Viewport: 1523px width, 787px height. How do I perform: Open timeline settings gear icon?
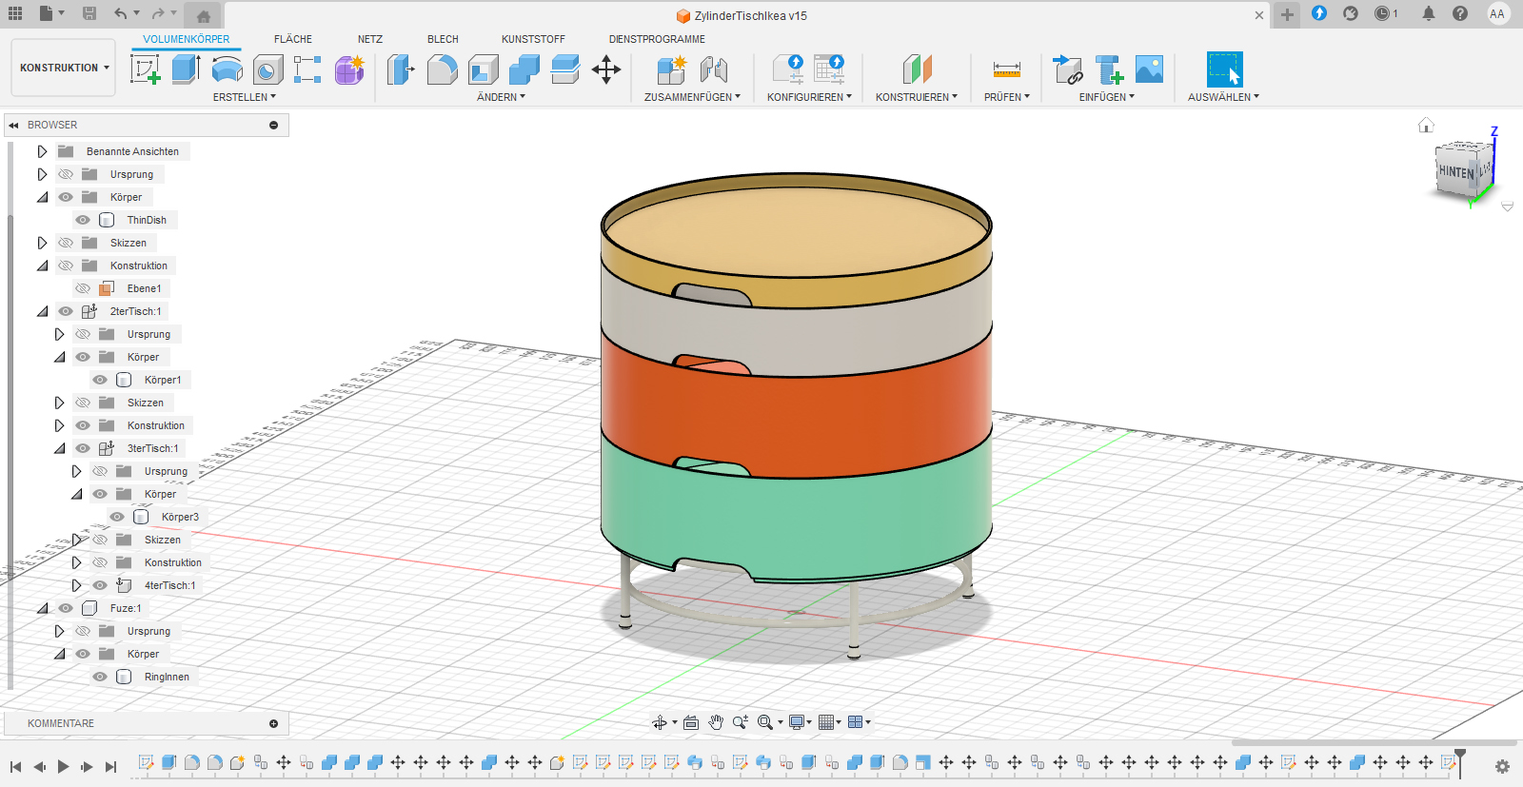pyautogui.click(x=1502, y=766)
